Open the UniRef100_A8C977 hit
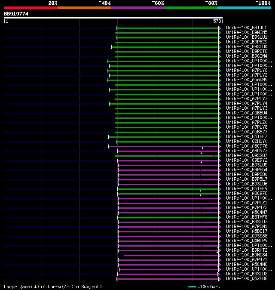Image resolution: width=275 pixels, height=290 pixels. pyautogui.click(x=247, y=151)
